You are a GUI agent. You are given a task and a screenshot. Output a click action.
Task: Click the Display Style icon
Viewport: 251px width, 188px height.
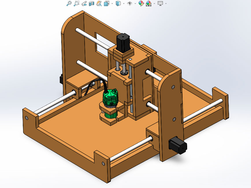coord(118,3)
